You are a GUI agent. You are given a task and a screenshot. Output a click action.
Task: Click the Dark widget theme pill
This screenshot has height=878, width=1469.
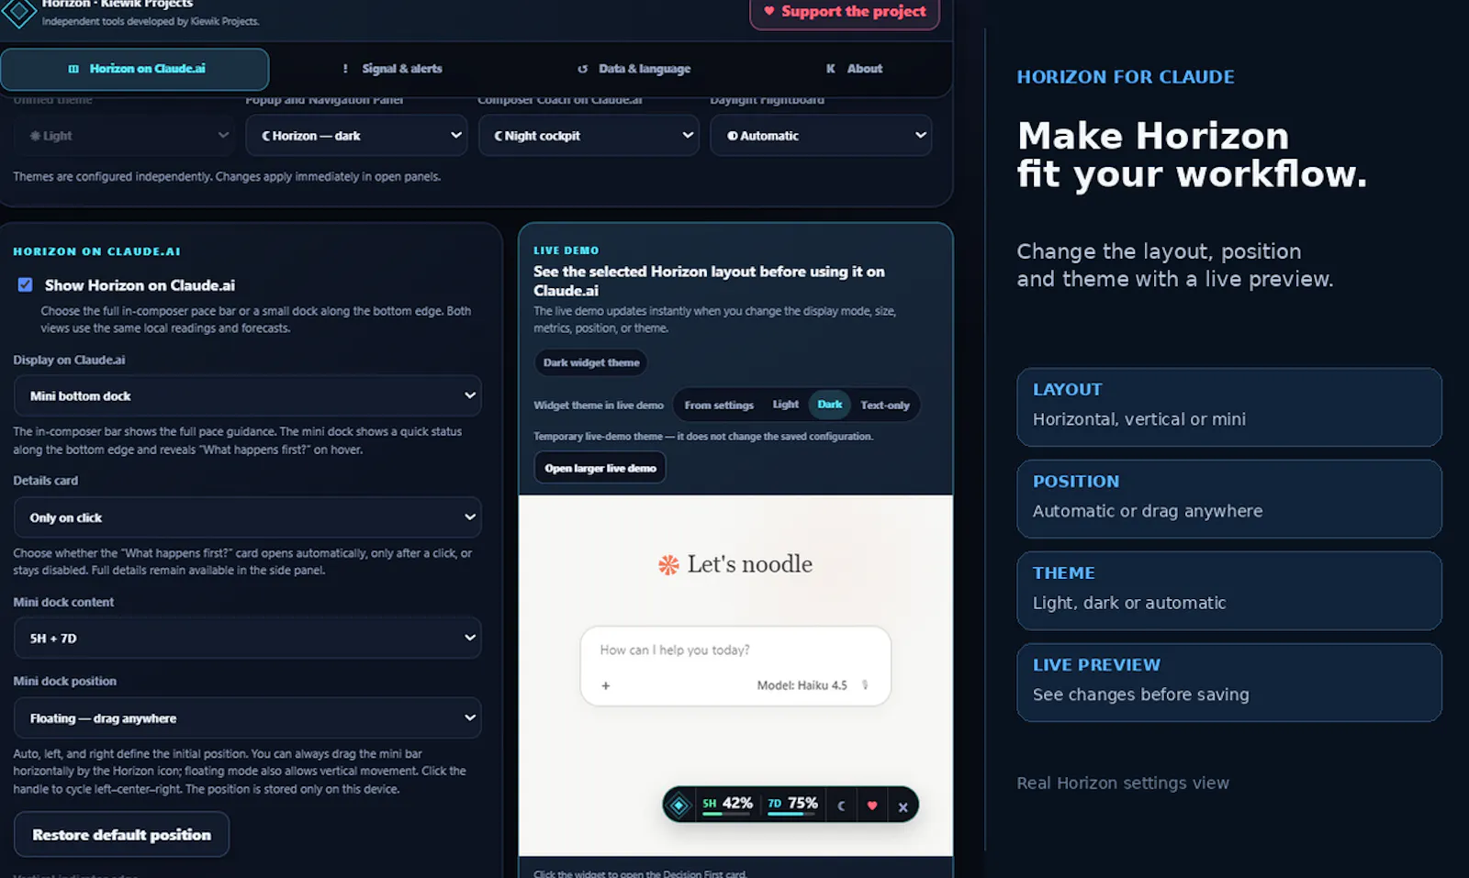point(591,362)
